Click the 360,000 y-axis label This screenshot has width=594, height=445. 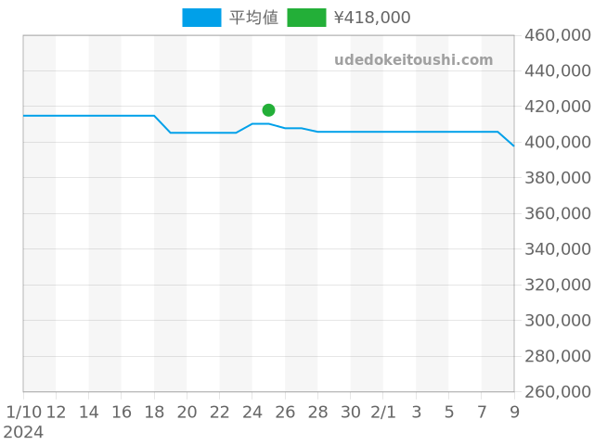coord(558,213)
